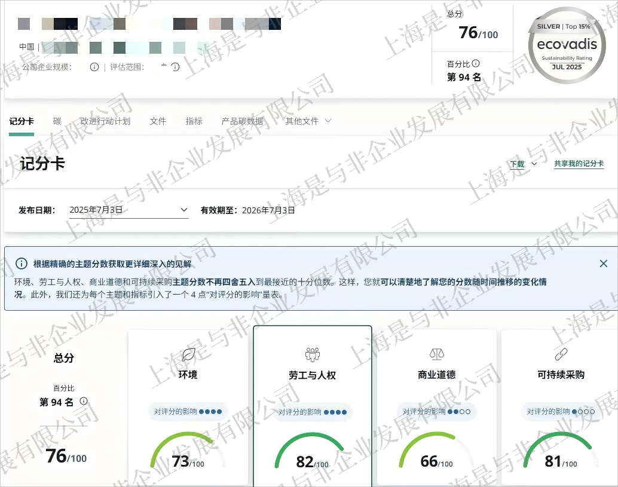Click info icon beside 公司企业规模
The image size is (618, 487).
94,67
